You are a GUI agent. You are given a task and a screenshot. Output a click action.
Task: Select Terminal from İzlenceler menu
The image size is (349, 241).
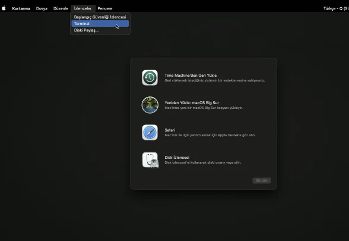tap(100, 24)
